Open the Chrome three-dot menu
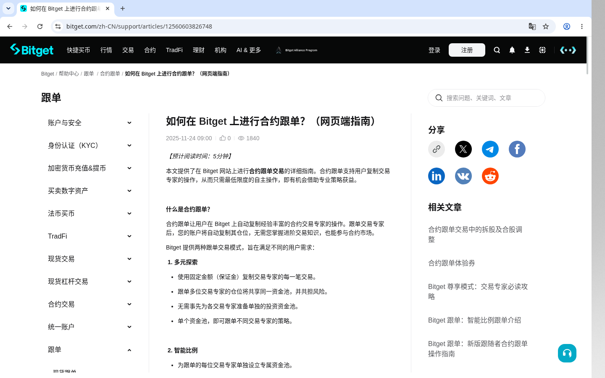Image resolution: width=605 pixels, height=378 pixels. [x=582, y=26]
